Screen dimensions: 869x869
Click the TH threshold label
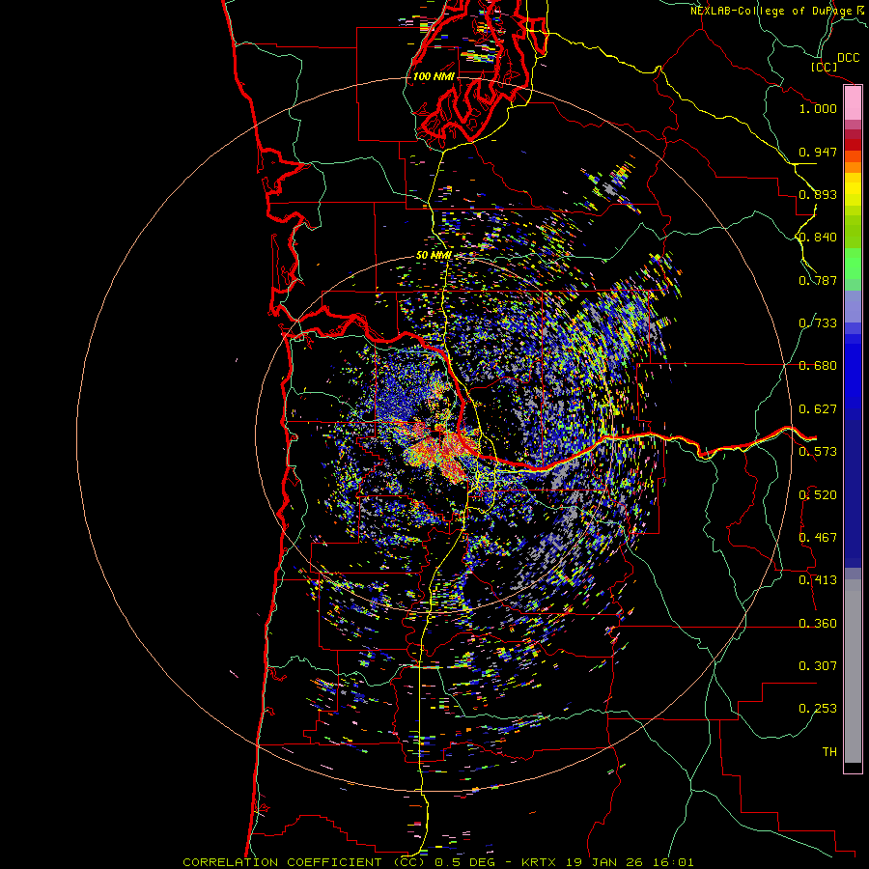pos(829,752)
